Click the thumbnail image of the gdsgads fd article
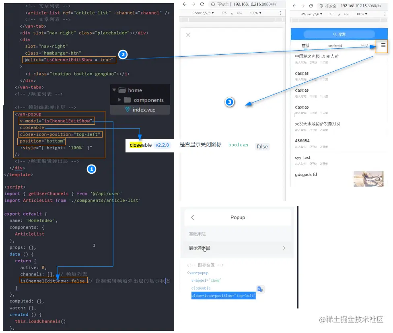The image size is (393, 333). click(x=368, y=179)
